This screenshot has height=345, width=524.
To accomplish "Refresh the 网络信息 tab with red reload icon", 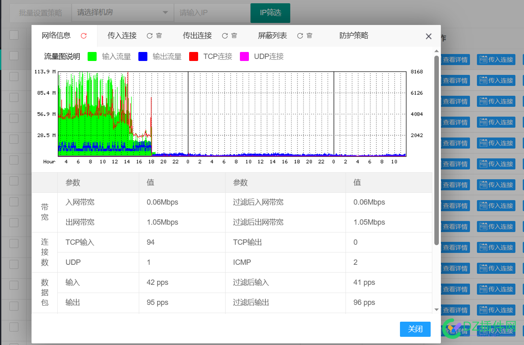I will coord(84,36).
